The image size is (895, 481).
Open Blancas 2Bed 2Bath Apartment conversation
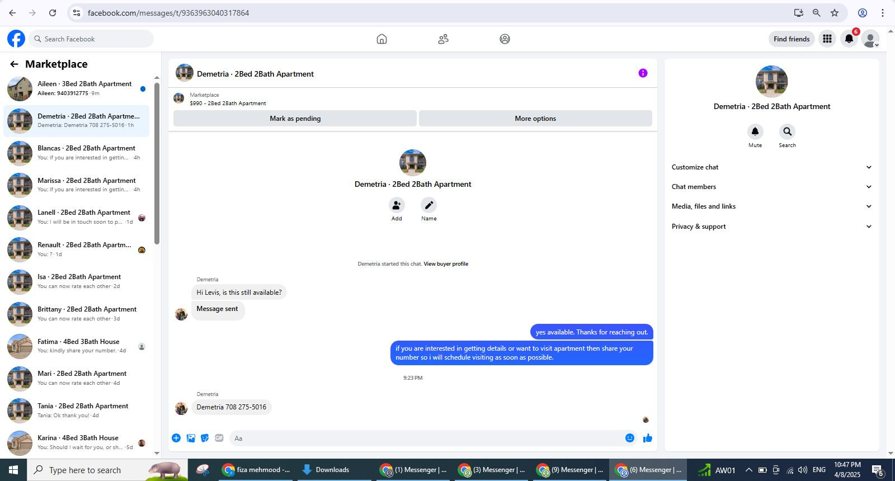click(x=77, y=153)
